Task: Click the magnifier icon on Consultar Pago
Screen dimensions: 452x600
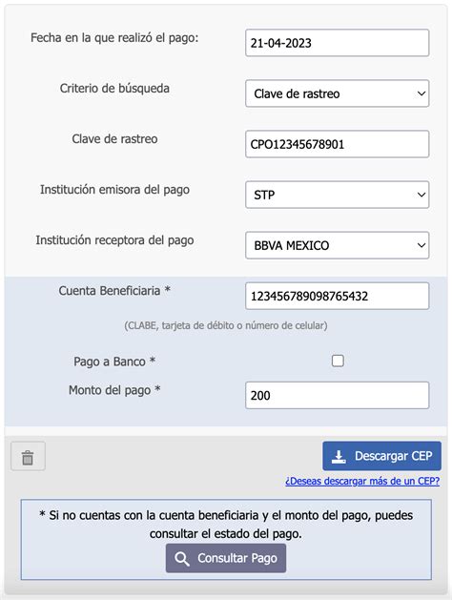Action: click(181, 559)
